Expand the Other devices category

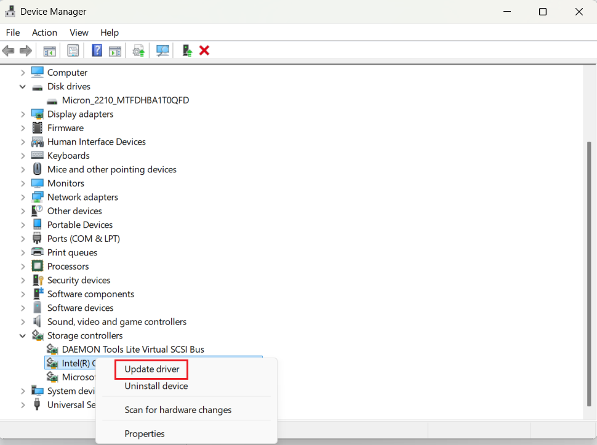[x=23, y=210]
